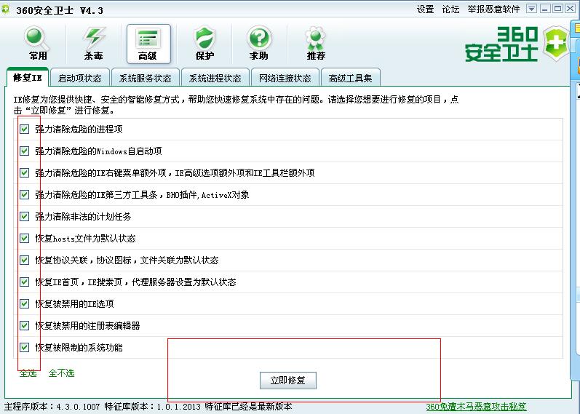Switch to the 修复IE tab
The width and height of the screenshot is (580, 414).
point(28,77)
